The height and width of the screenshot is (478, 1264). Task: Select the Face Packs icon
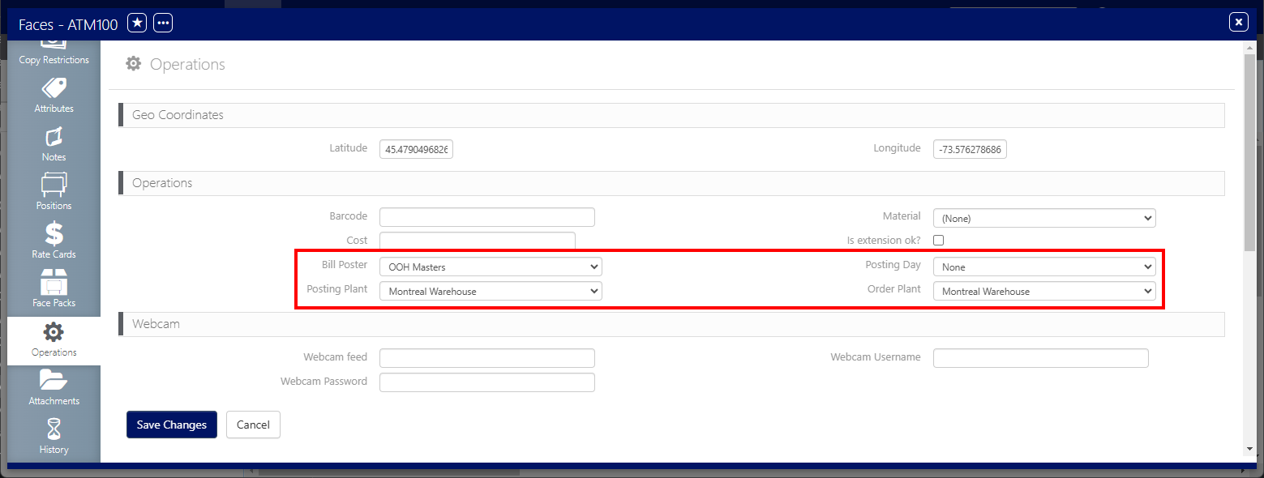54,283
